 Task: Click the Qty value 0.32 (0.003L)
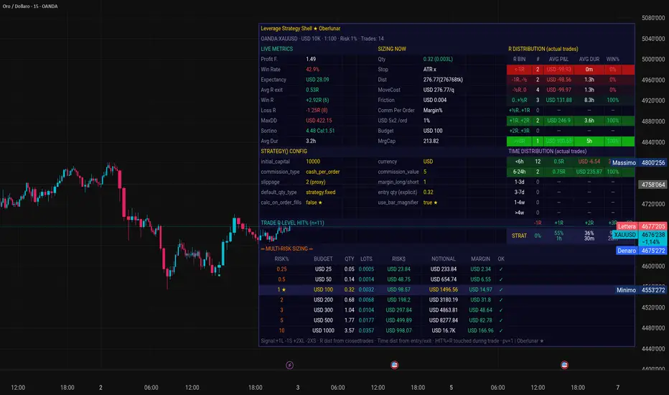438,60
